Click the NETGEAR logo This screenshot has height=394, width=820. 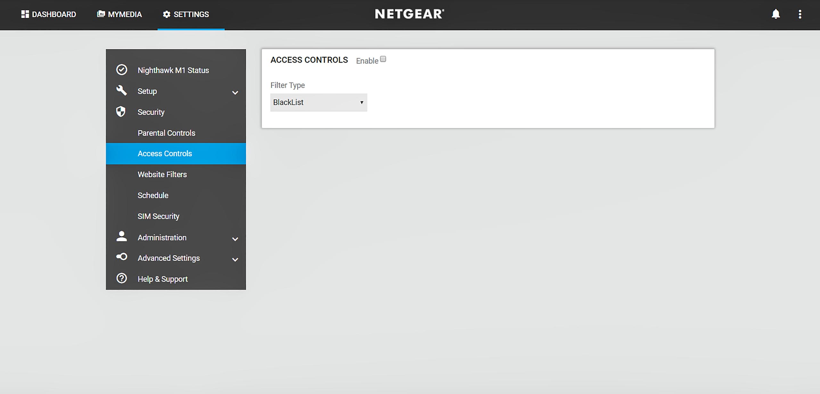pos(409,14)
